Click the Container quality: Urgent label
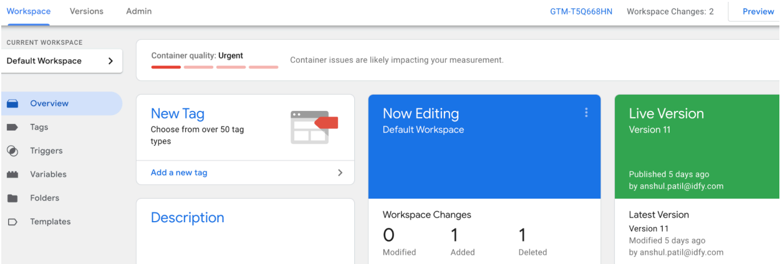 (197, 55)
